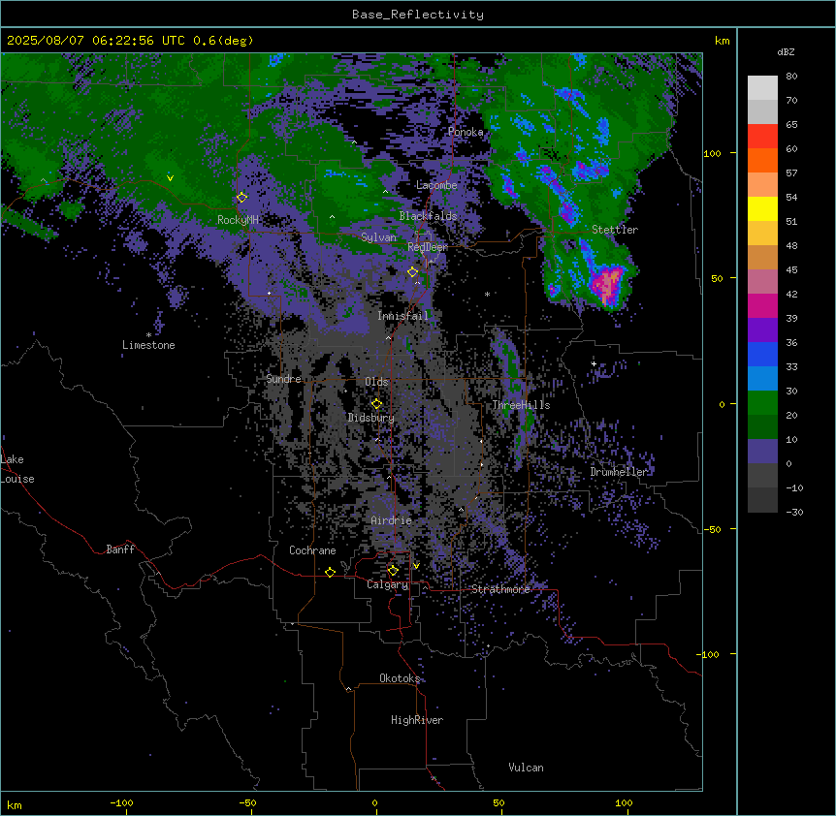Click the Lacombe town label
Image resolution: width=836 pixels, height=816 pixels.
pyautogui.click(x=436, y=185)
